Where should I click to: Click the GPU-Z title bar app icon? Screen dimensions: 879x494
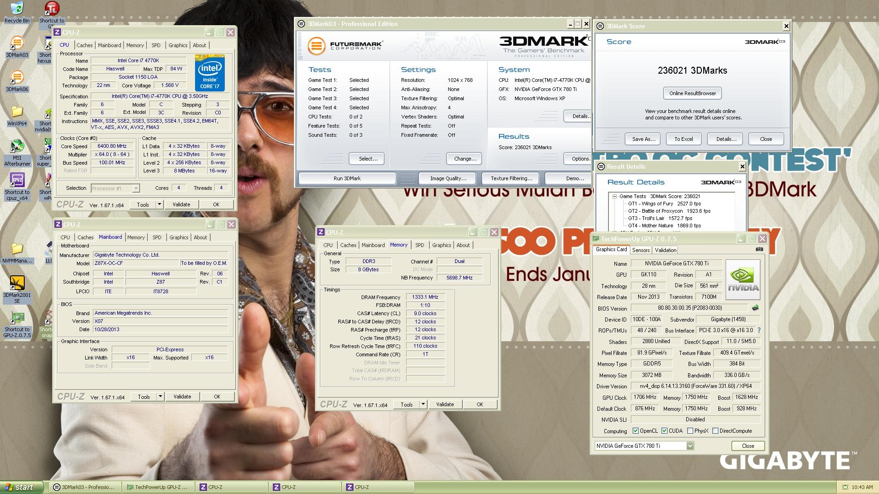pos(597,239)
